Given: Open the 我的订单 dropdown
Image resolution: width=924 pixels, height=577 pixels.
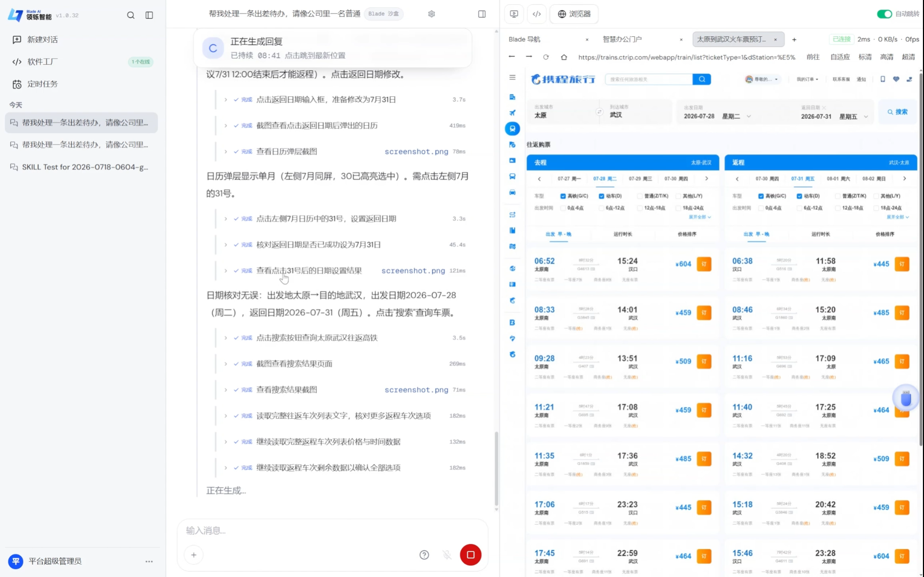Looking at the screenshot, I should click(x=807, y=79).
